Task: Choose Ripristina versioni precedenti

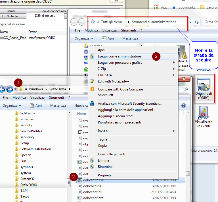Action: point(120,122)
